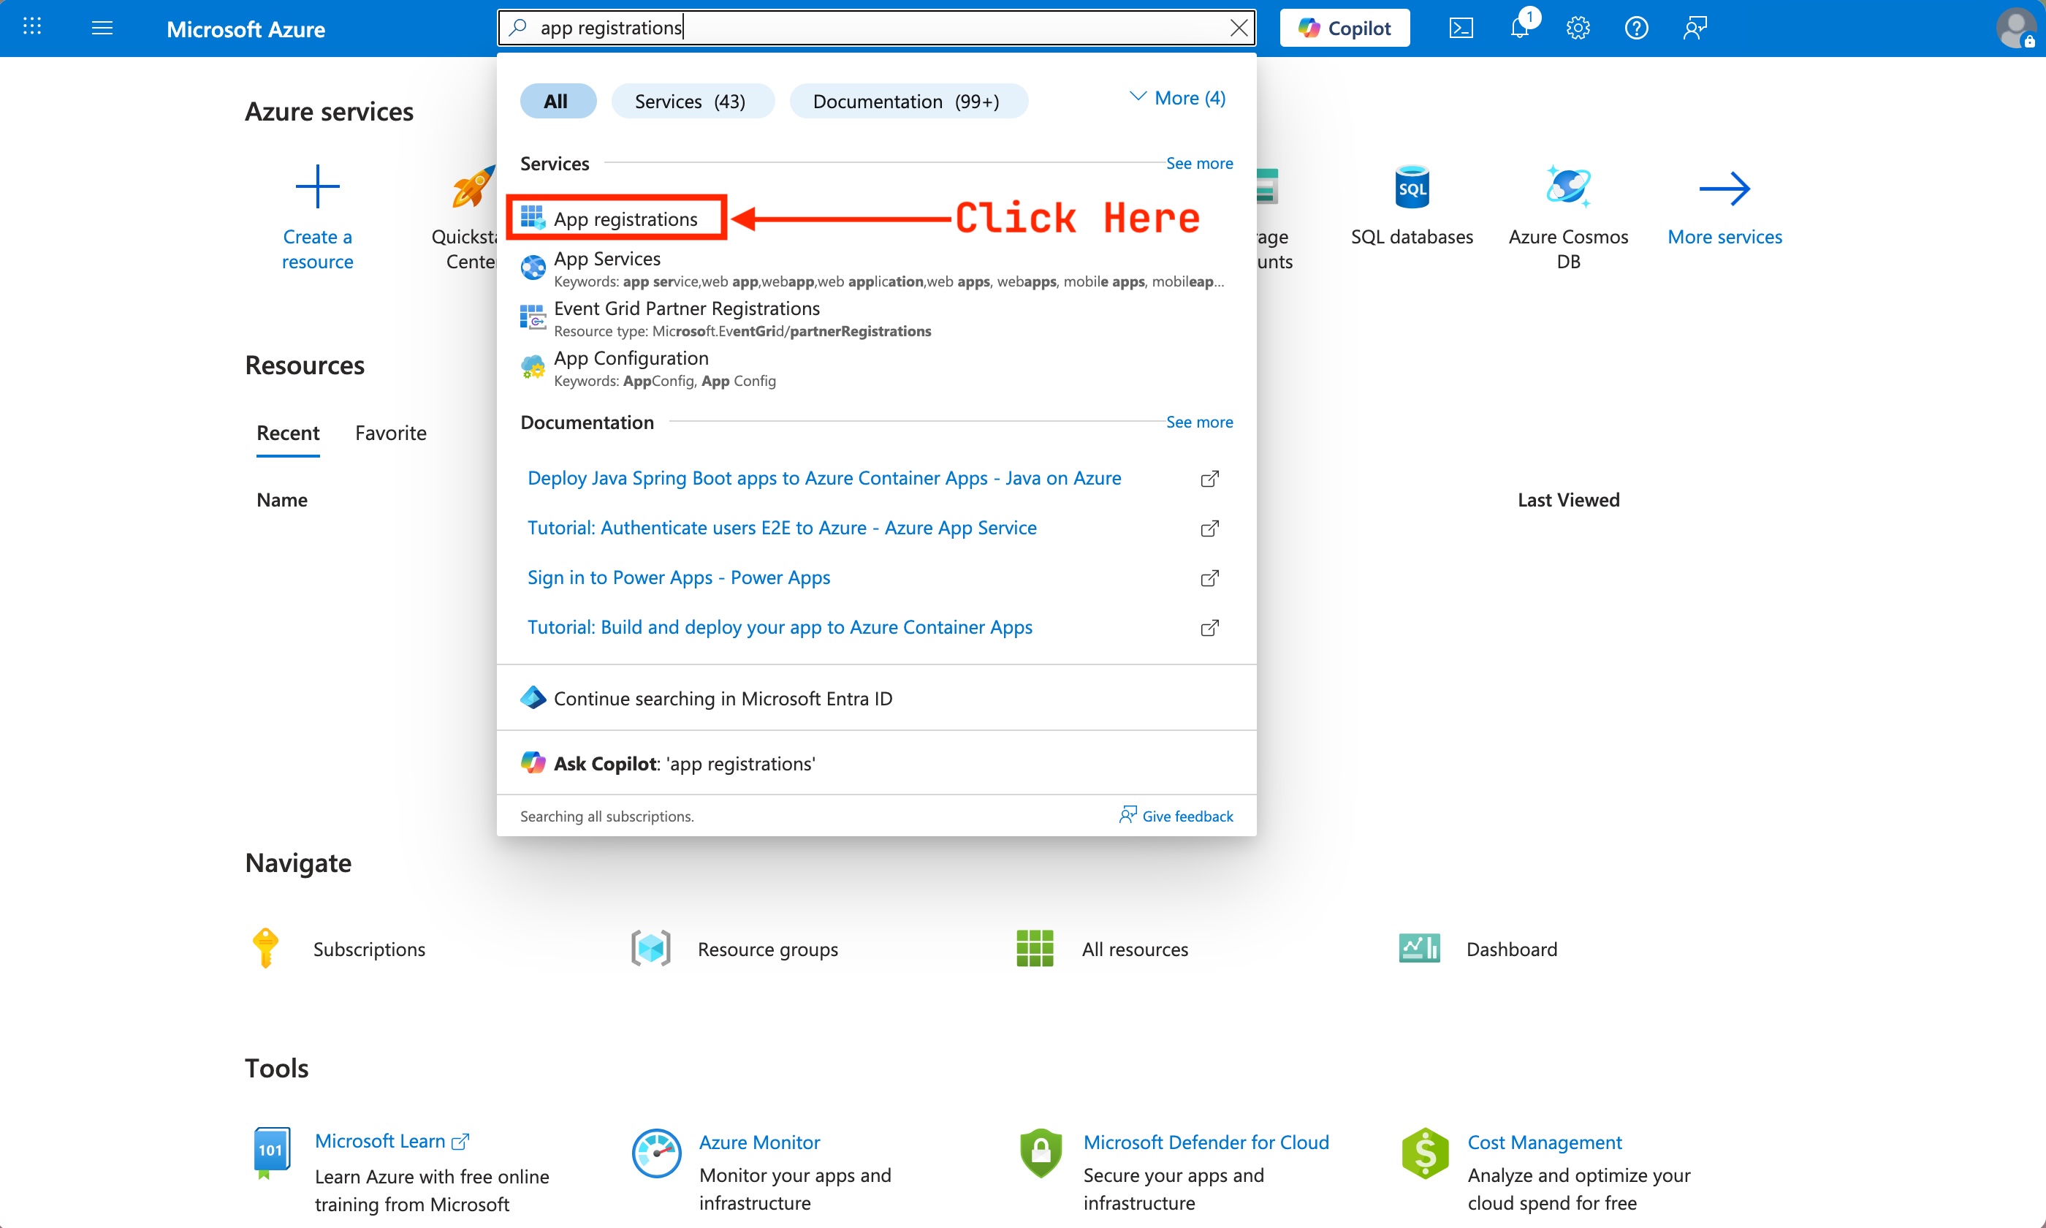Image resolution: width=2046 pixels, height=1228 pixels.
Task: Open the feedback icon in header
Action: tap(1694, 28)
